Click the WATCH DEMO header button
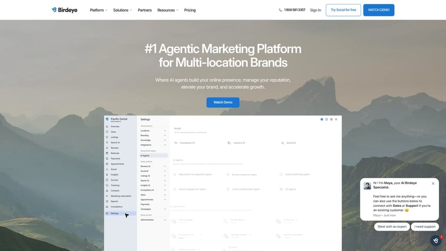Image resolution: width=446 pixels, height=251 pixels. coord(379,10)
